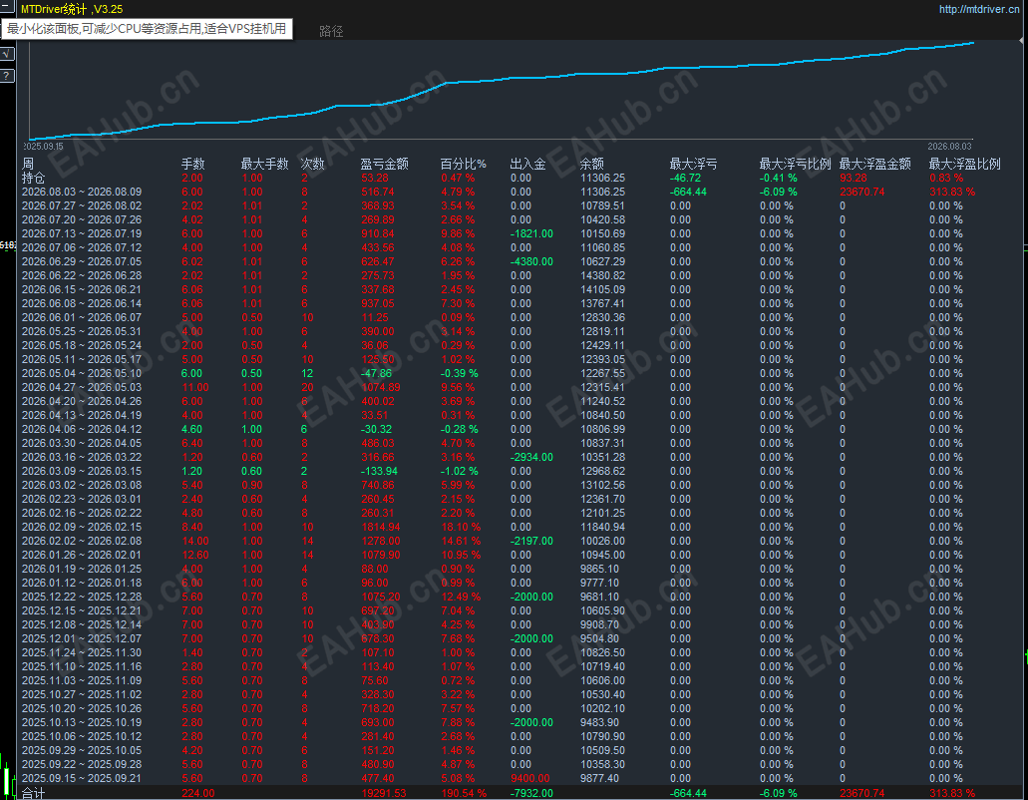Click the 最大浮亏比例 column header
The image size is (1028, 800).
(x=795, y=164)
